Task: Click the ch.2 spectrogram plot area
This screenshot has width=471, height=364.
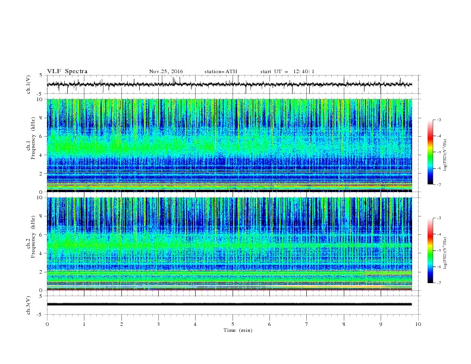Action: pyautogui.click(x=230, y=244)
